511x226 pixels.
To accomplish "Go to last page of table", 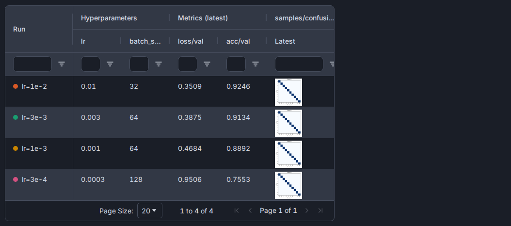I will coord(320,210).
